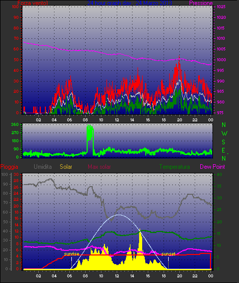Click the red "Forza vento" axis title
The width and height of the screenshot is (239, 283).
click(x=33, y=3)
